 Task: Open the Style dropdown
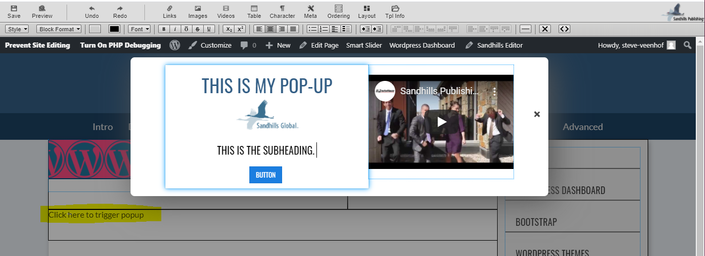(x=17, y=29)
